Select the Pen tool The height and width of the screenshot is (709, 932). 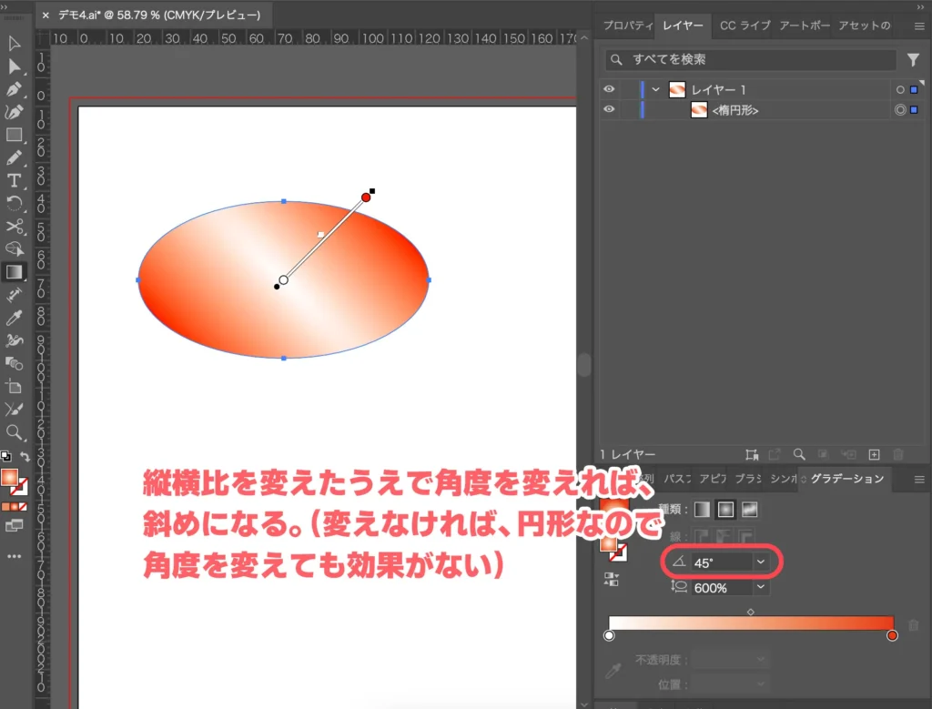(x=14, y=91)
